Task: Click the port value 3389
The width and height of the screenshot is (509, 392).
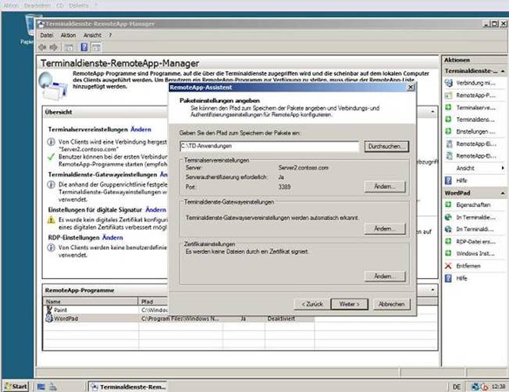Action: (x=284, y=187)
